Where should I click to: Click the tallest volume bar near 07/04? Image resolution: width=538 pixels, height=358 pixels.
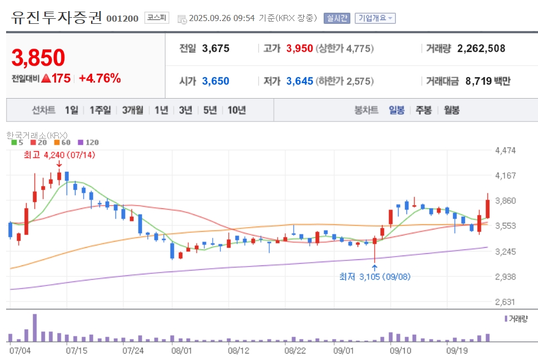point(34,328)
